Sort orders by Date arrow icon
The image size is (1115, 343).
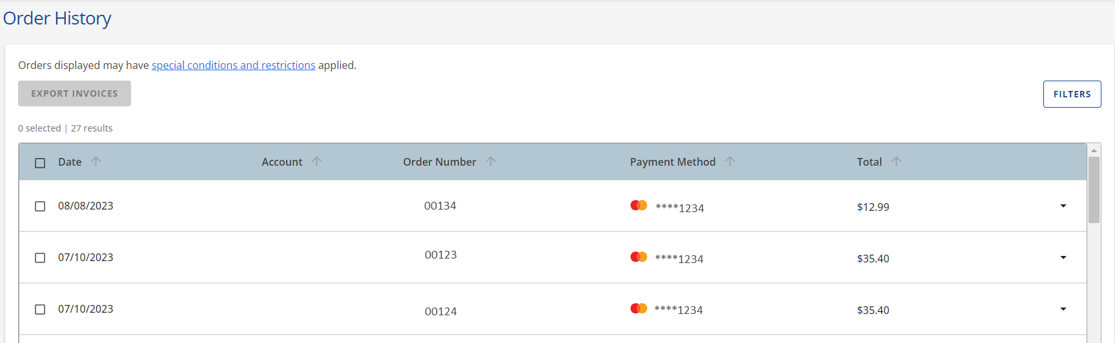[x=96, y=162]
